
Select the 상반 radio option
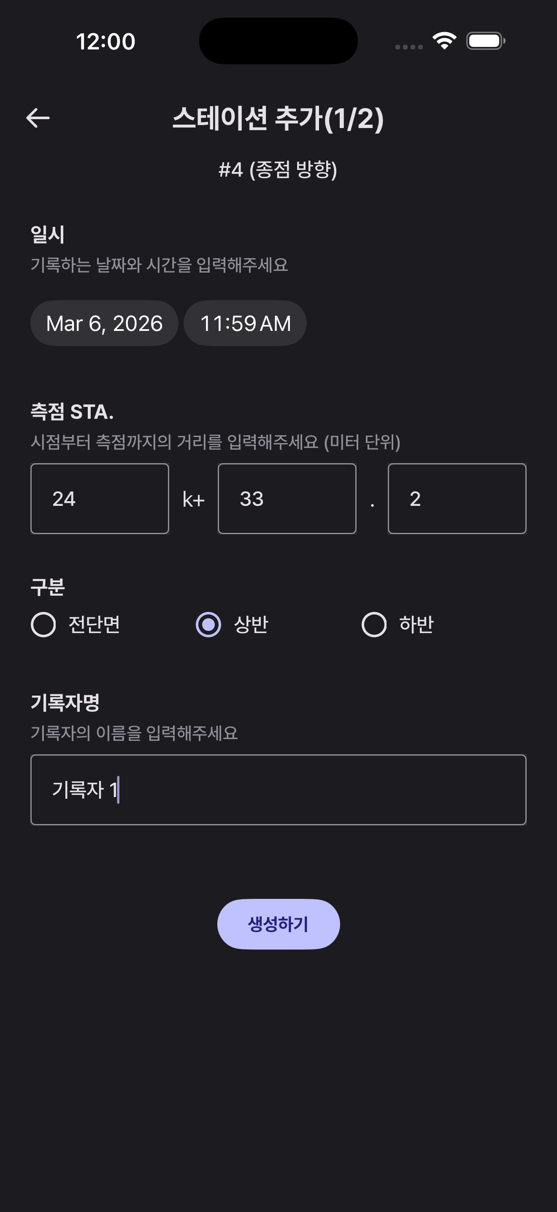(208, 624)
